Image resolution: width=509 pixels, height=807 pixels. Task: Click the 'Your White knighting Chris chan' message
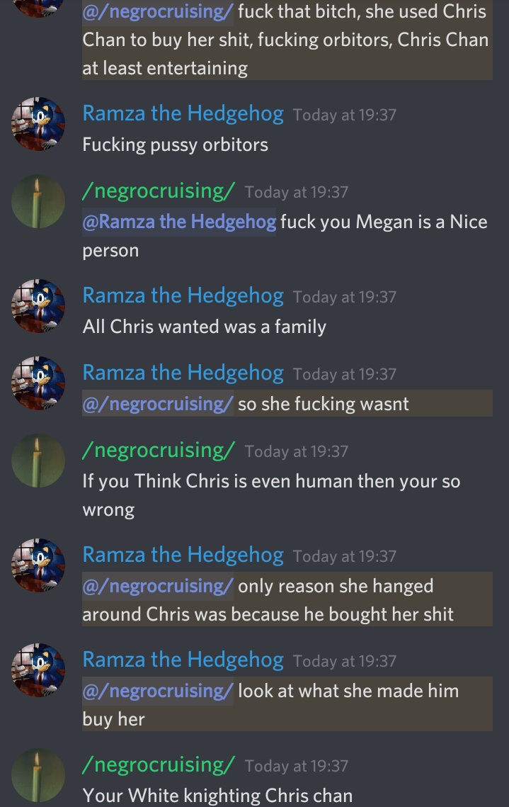[217, 796]
